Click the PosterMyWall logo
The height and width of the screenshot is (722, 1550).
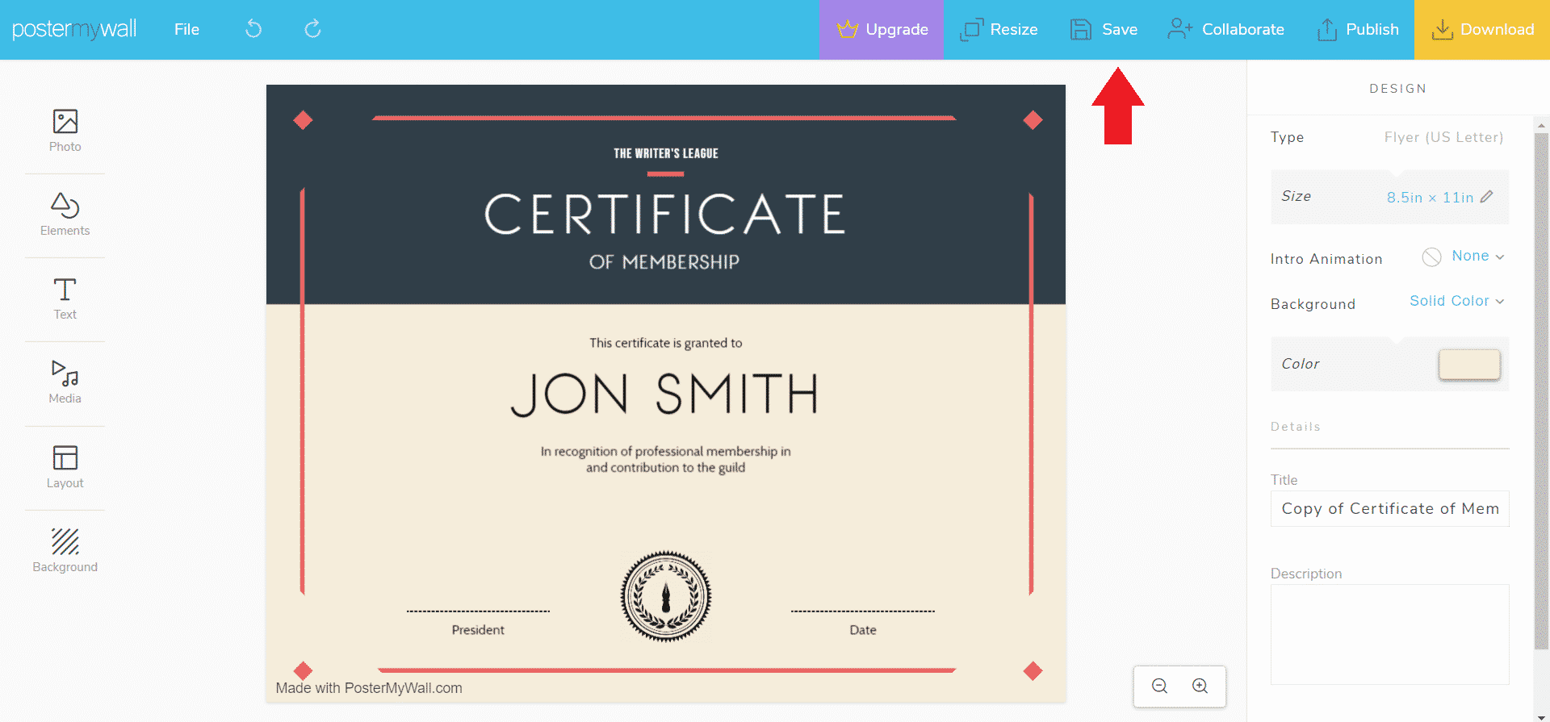[74, 29]
